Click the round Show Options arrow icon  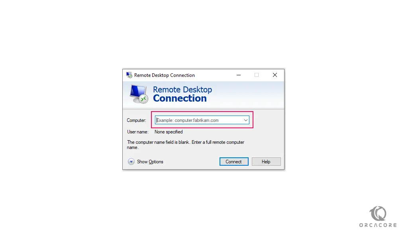coord(131,162)
